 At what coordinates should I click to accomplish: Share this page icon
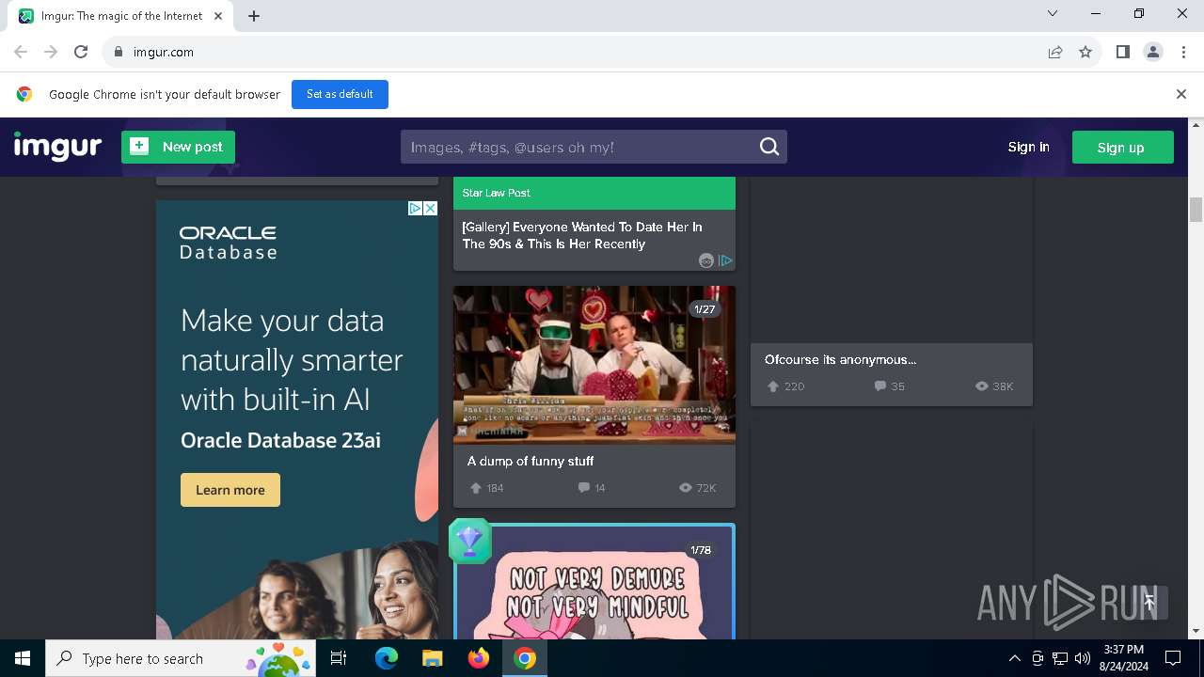pos(1055,53)
